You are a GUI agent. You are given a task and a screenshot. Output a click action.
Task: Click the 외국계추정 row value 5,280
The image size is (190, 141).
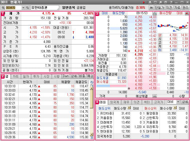point(126,137)
